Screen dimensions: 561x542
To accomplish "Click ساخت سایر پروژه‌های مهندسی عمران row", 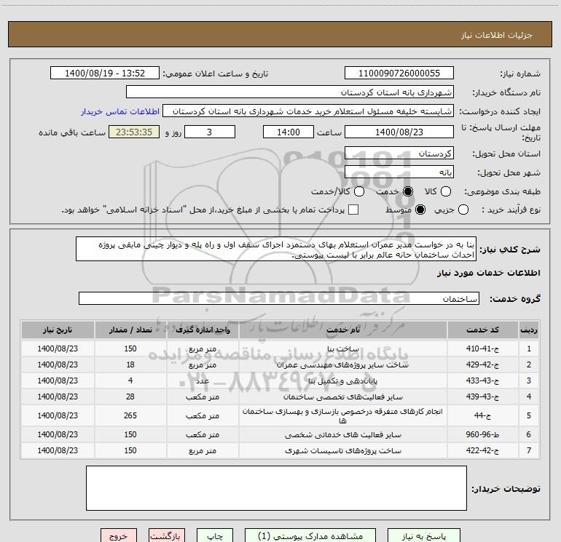I will click(280, 364).
